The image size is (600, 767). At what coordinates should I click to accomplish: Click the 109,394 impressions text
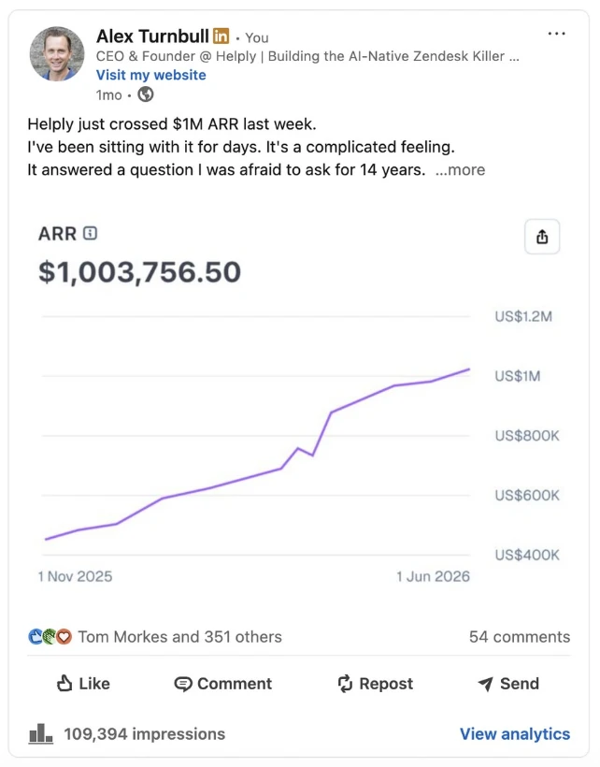tap(144, 733)
